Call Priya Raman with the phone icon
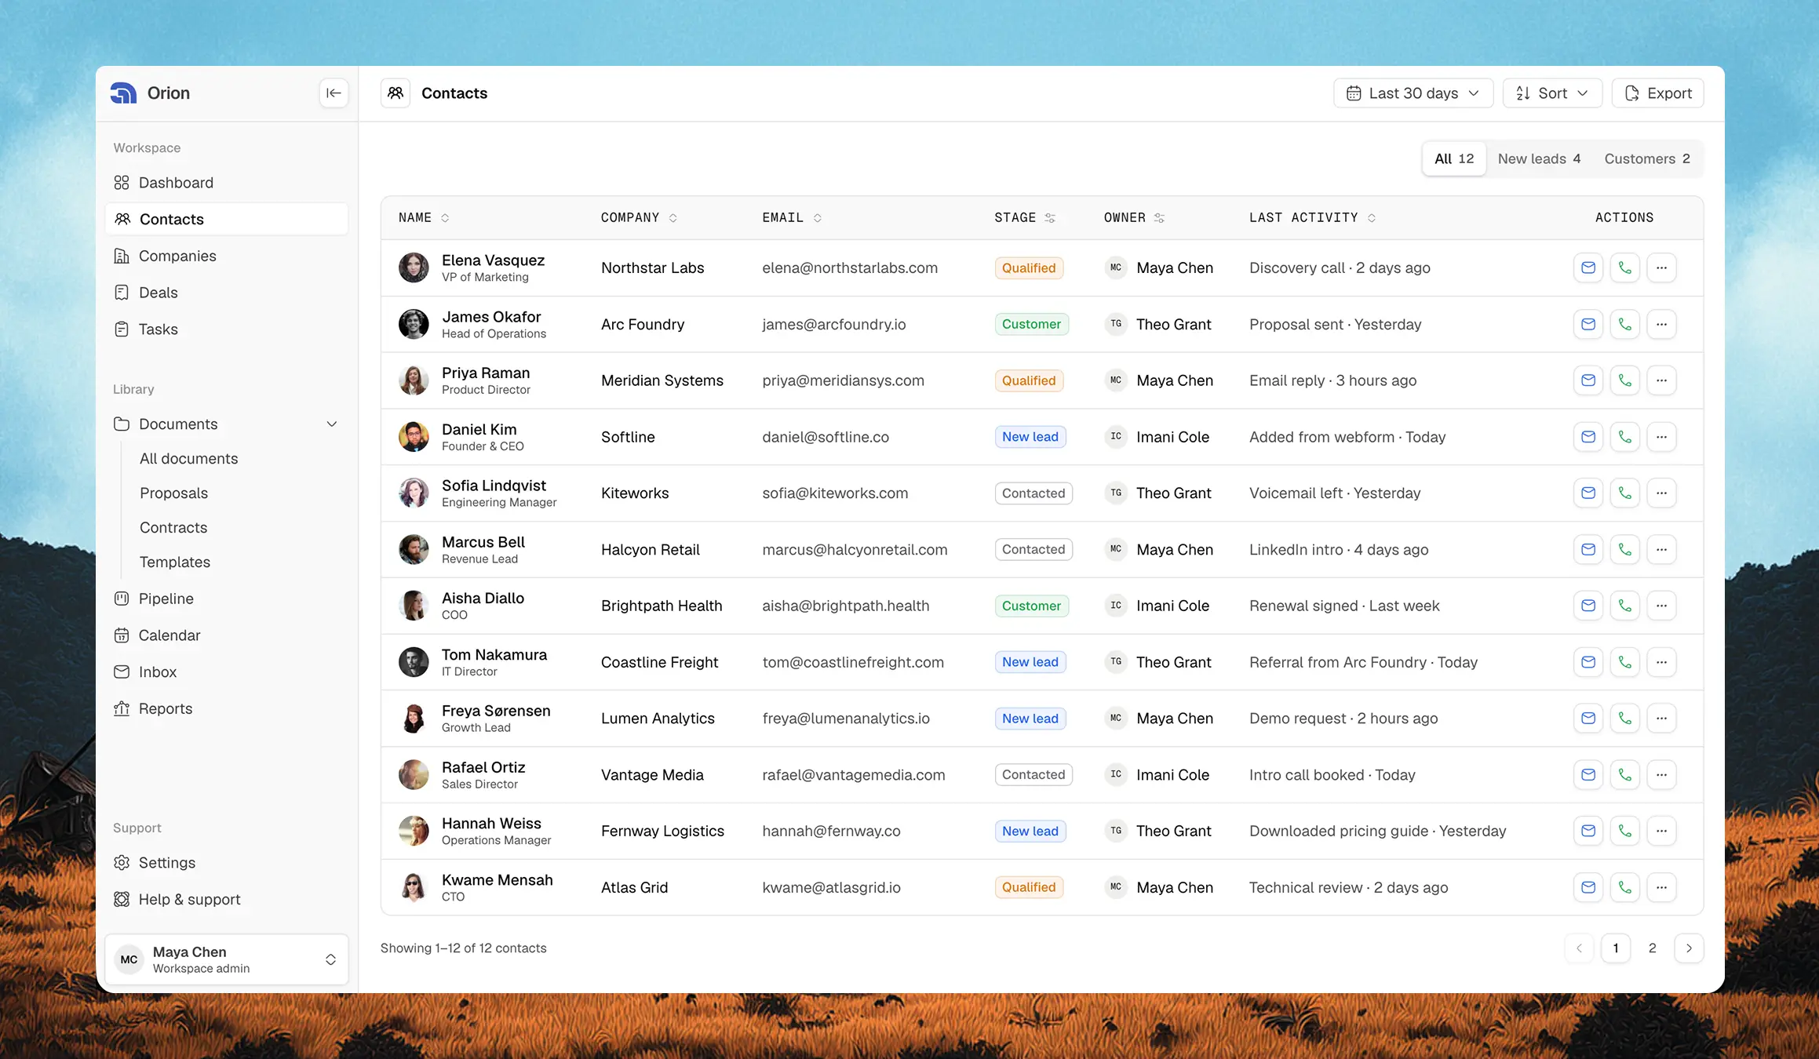This screenshot has width=1819, height=1059. click(x=1625, y=380)
